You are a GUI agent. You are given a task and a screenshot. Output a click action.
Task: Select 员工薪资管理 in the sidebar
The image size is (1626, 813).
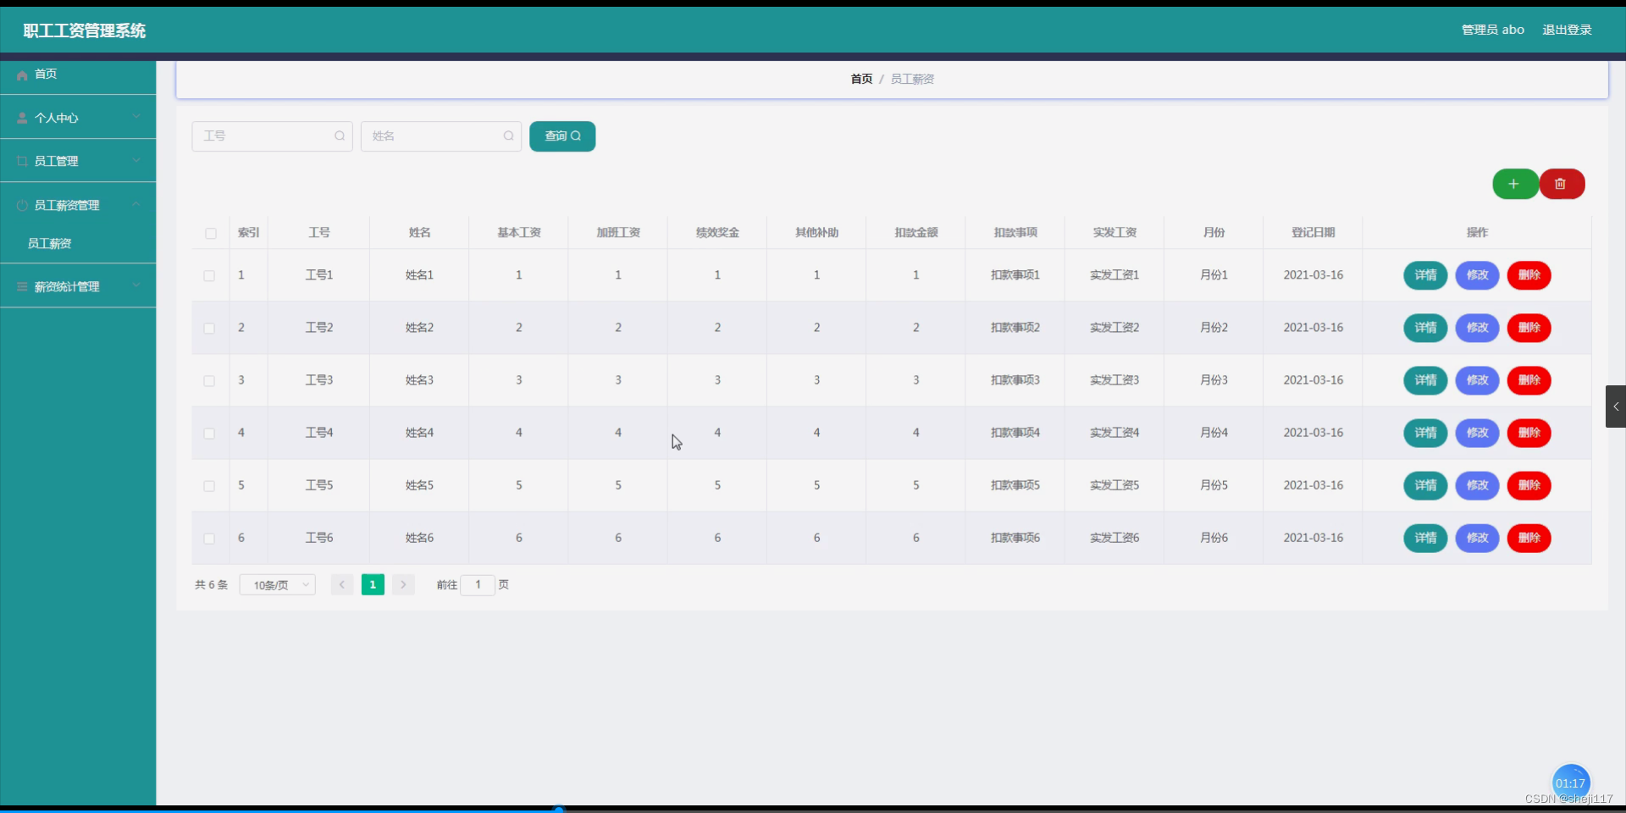click(x=78, y=205)
